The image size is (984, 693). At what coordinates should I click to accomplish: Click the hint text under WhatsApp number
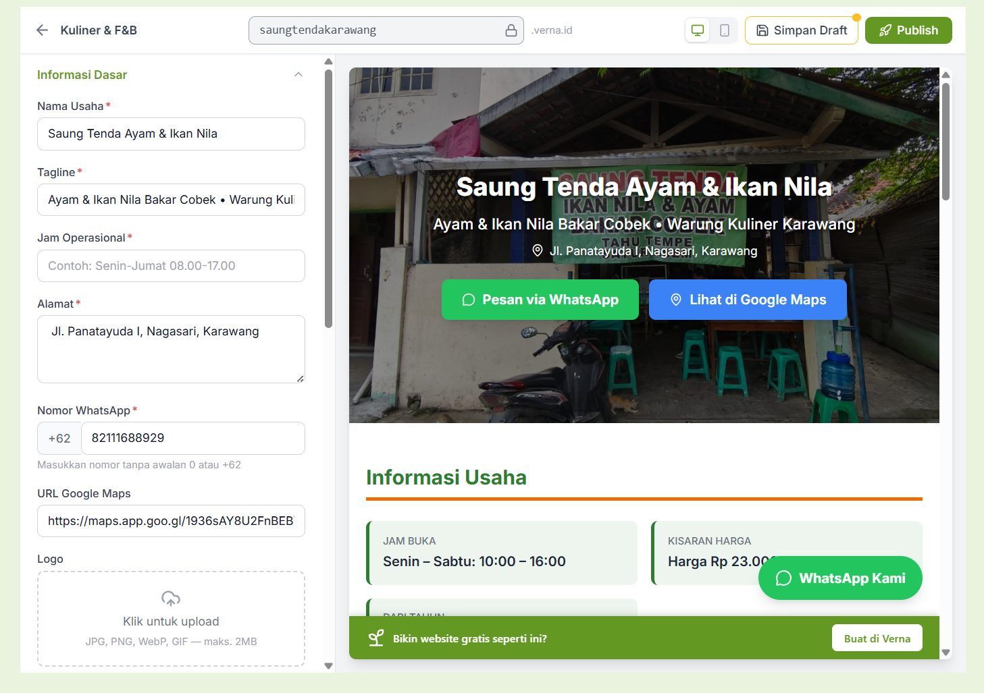(139, 465)
